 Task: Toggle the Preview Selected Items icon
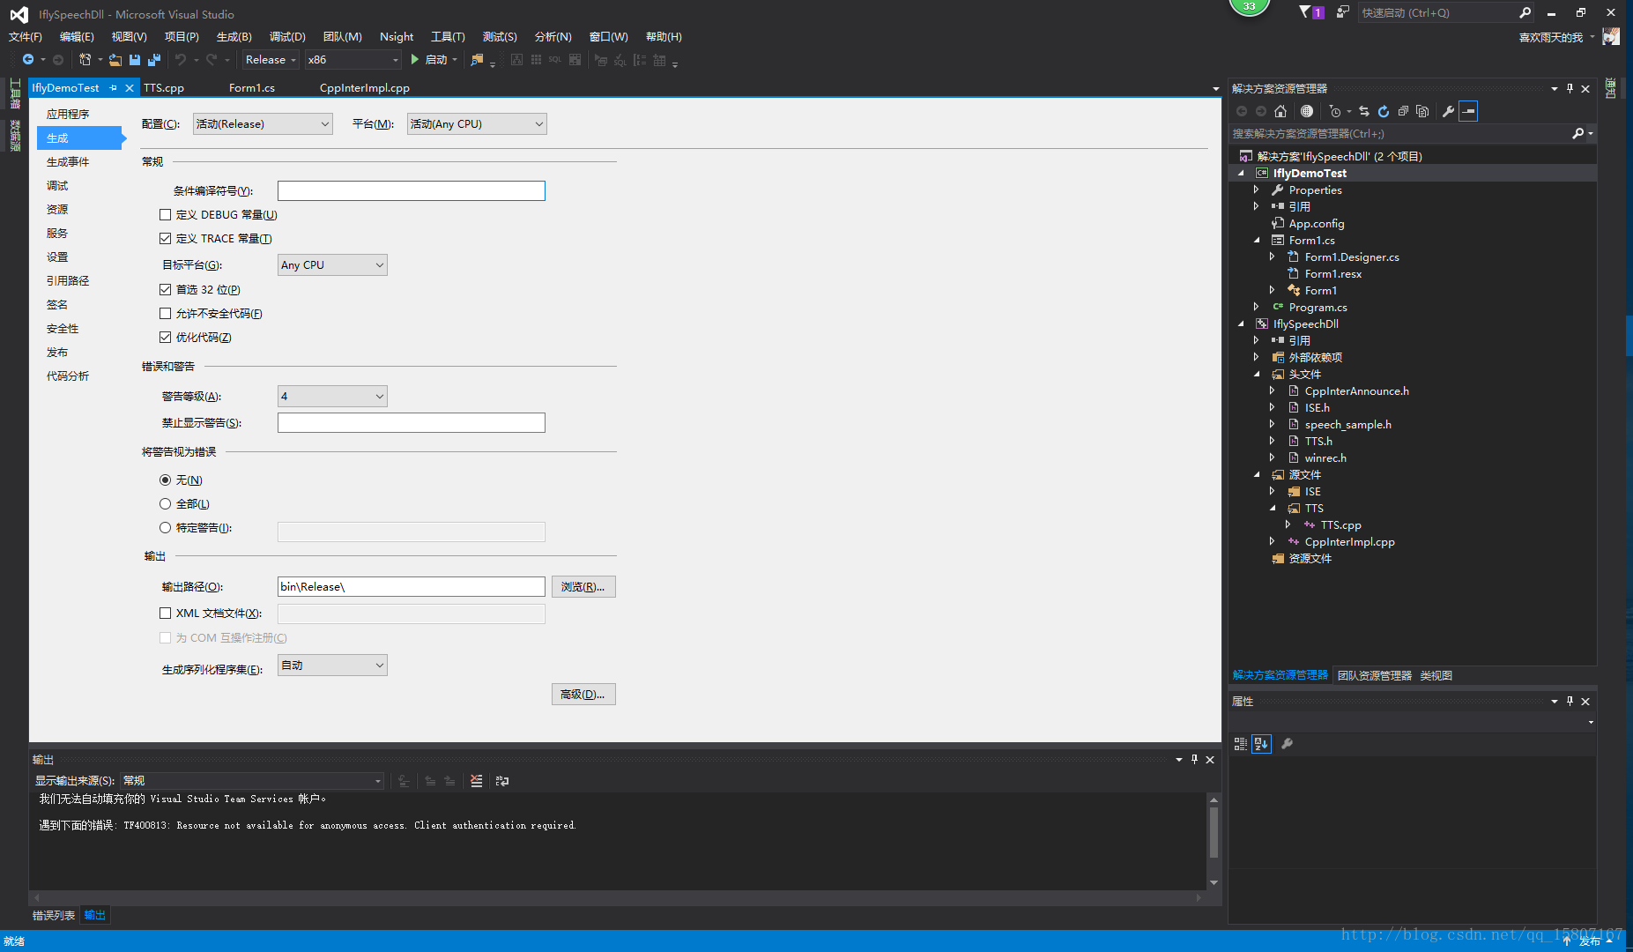(x=1468, y=111)
